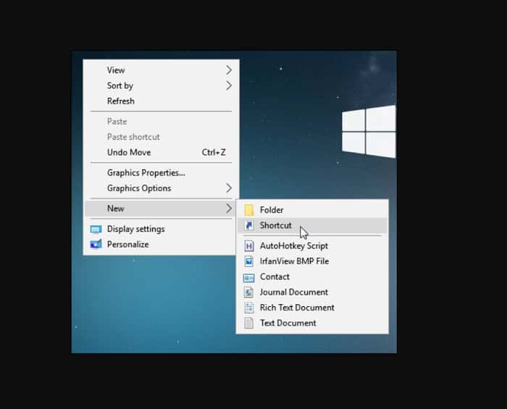
Task: Click the New submenu chevron
Action: (x=229, y=208)
